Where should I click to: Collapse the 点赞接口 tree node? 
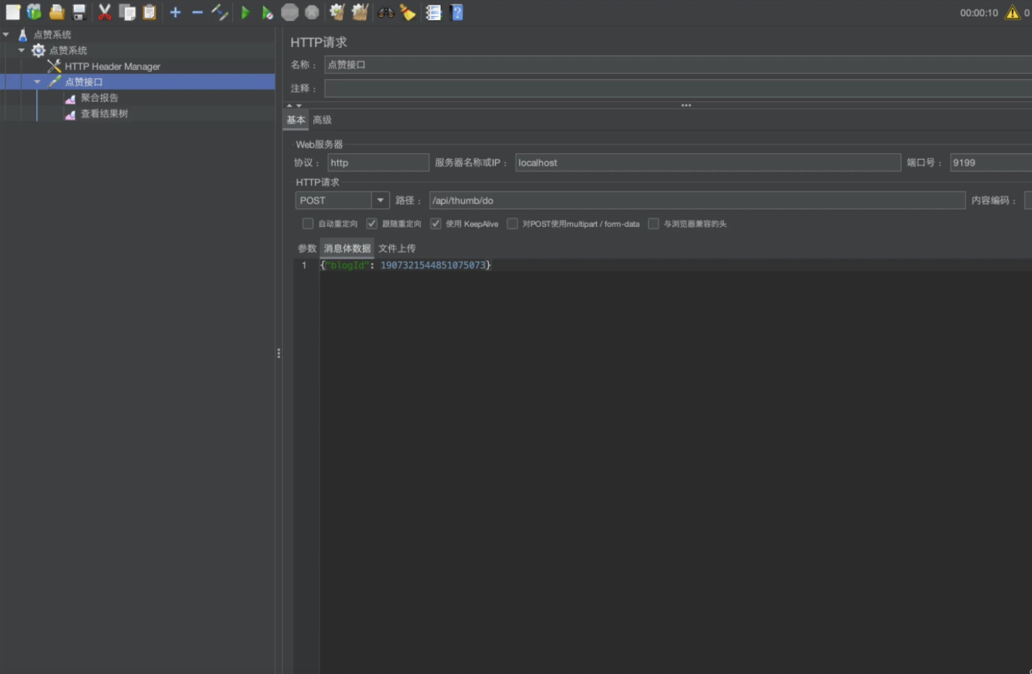[x=37, y=82]
